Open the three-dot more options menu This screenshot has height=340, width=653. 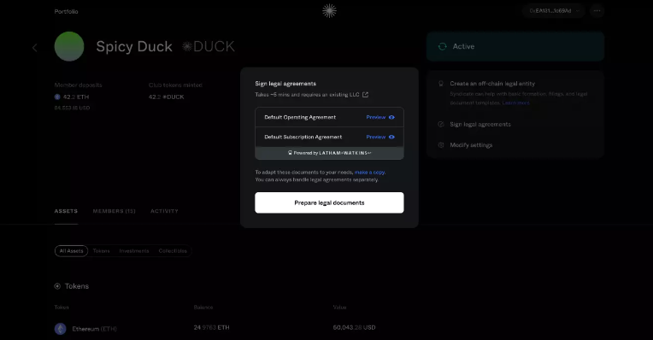coord(597,11)
